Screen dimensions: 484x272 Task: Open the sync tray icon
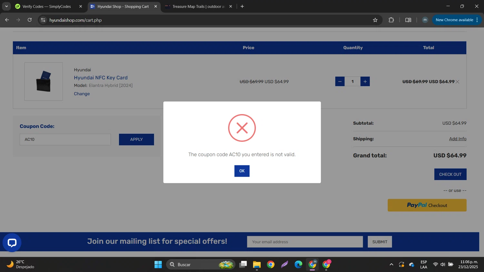(401, 265)
